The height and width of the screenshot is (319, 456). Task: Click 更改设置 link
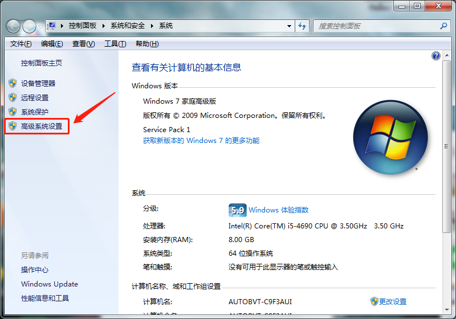(393, 302)
